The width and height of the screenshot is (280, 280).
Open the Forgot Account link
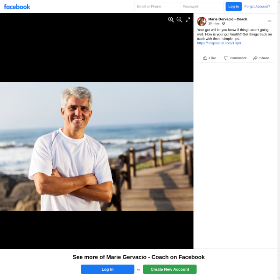coord(257,7)
